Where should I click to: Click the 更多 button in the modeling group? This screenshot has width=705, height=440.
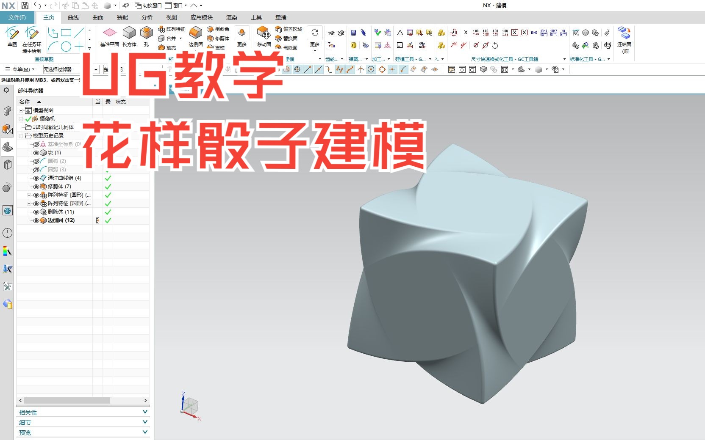tap(241, 36)
